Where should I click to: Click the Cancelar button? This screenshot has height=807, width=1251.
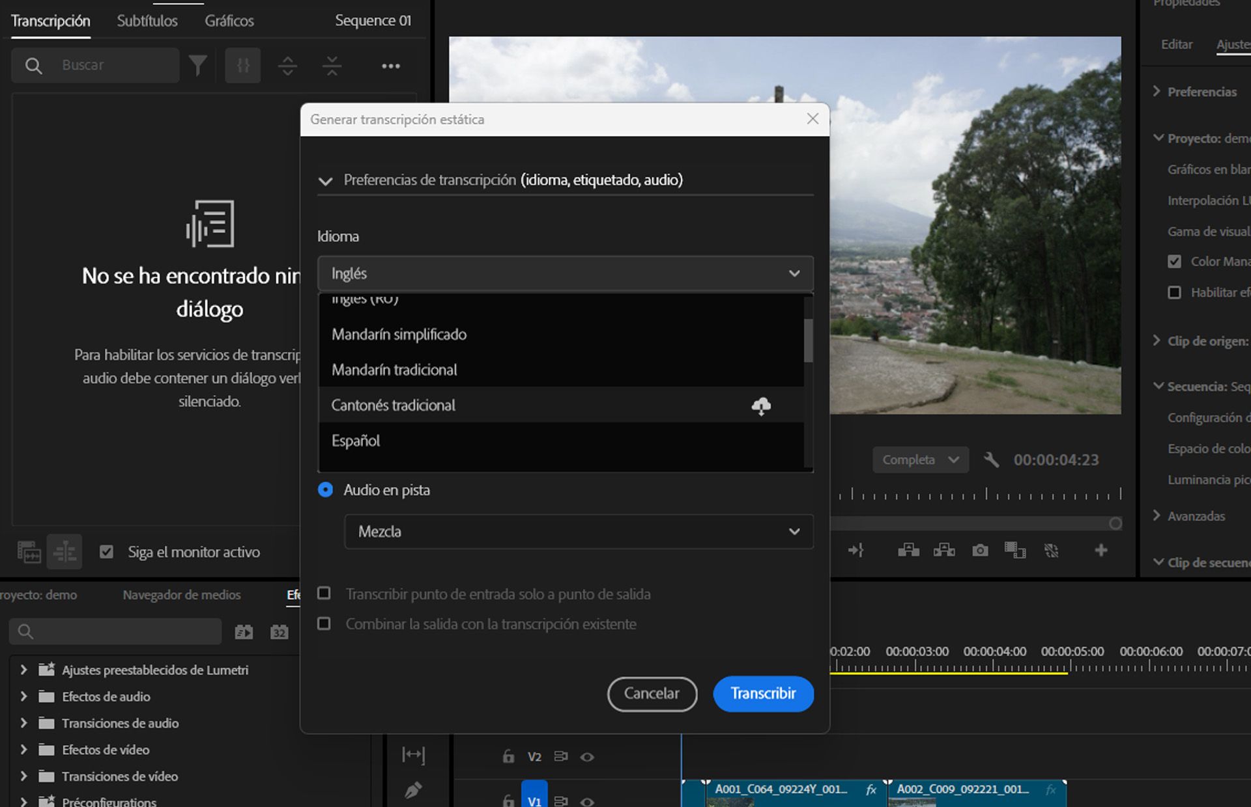point(652,694)
